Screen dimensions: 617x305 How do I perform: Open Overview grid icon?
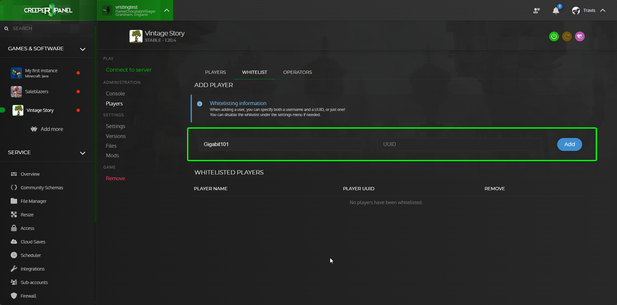(x=14, y=174)
